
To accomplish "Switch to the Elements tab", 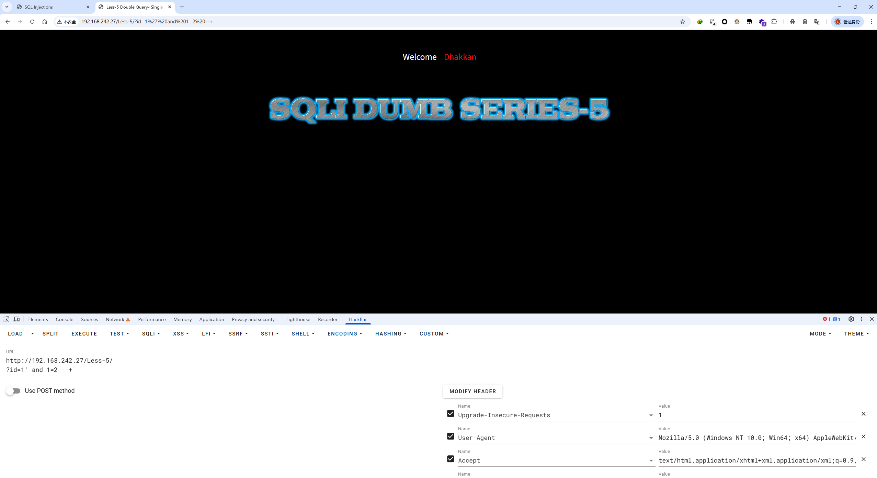I will click(38, 319).
